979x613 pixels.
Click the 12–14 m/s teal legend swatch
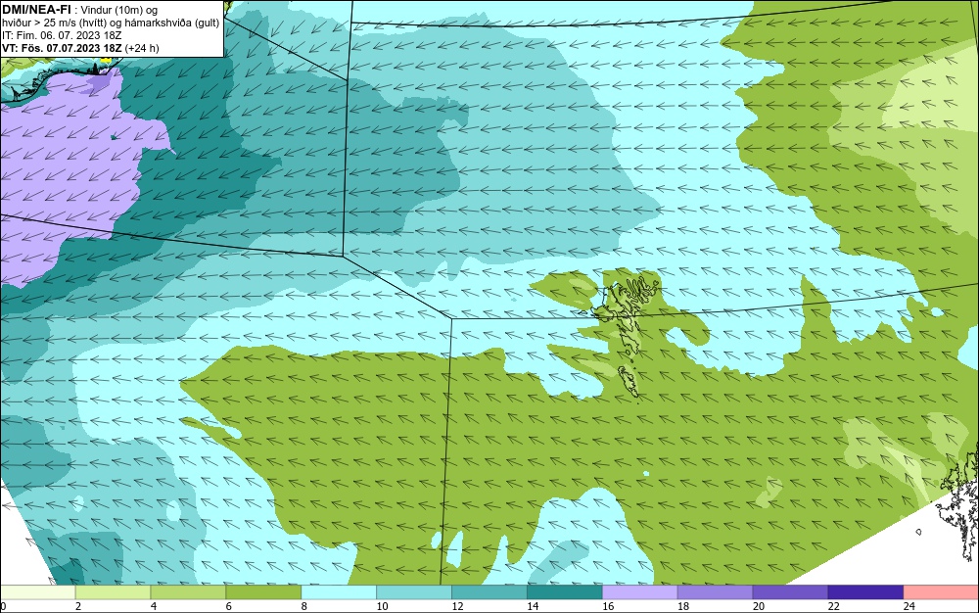[489, 592]
